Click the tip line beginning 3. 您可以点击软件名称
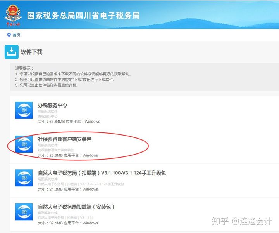The image size is (279, 233). click(x=47, y=85)
